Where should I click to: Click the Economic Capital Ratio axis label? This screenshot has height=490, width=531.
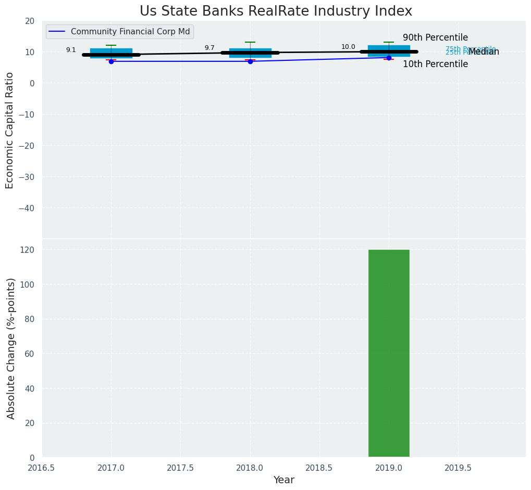10,130
